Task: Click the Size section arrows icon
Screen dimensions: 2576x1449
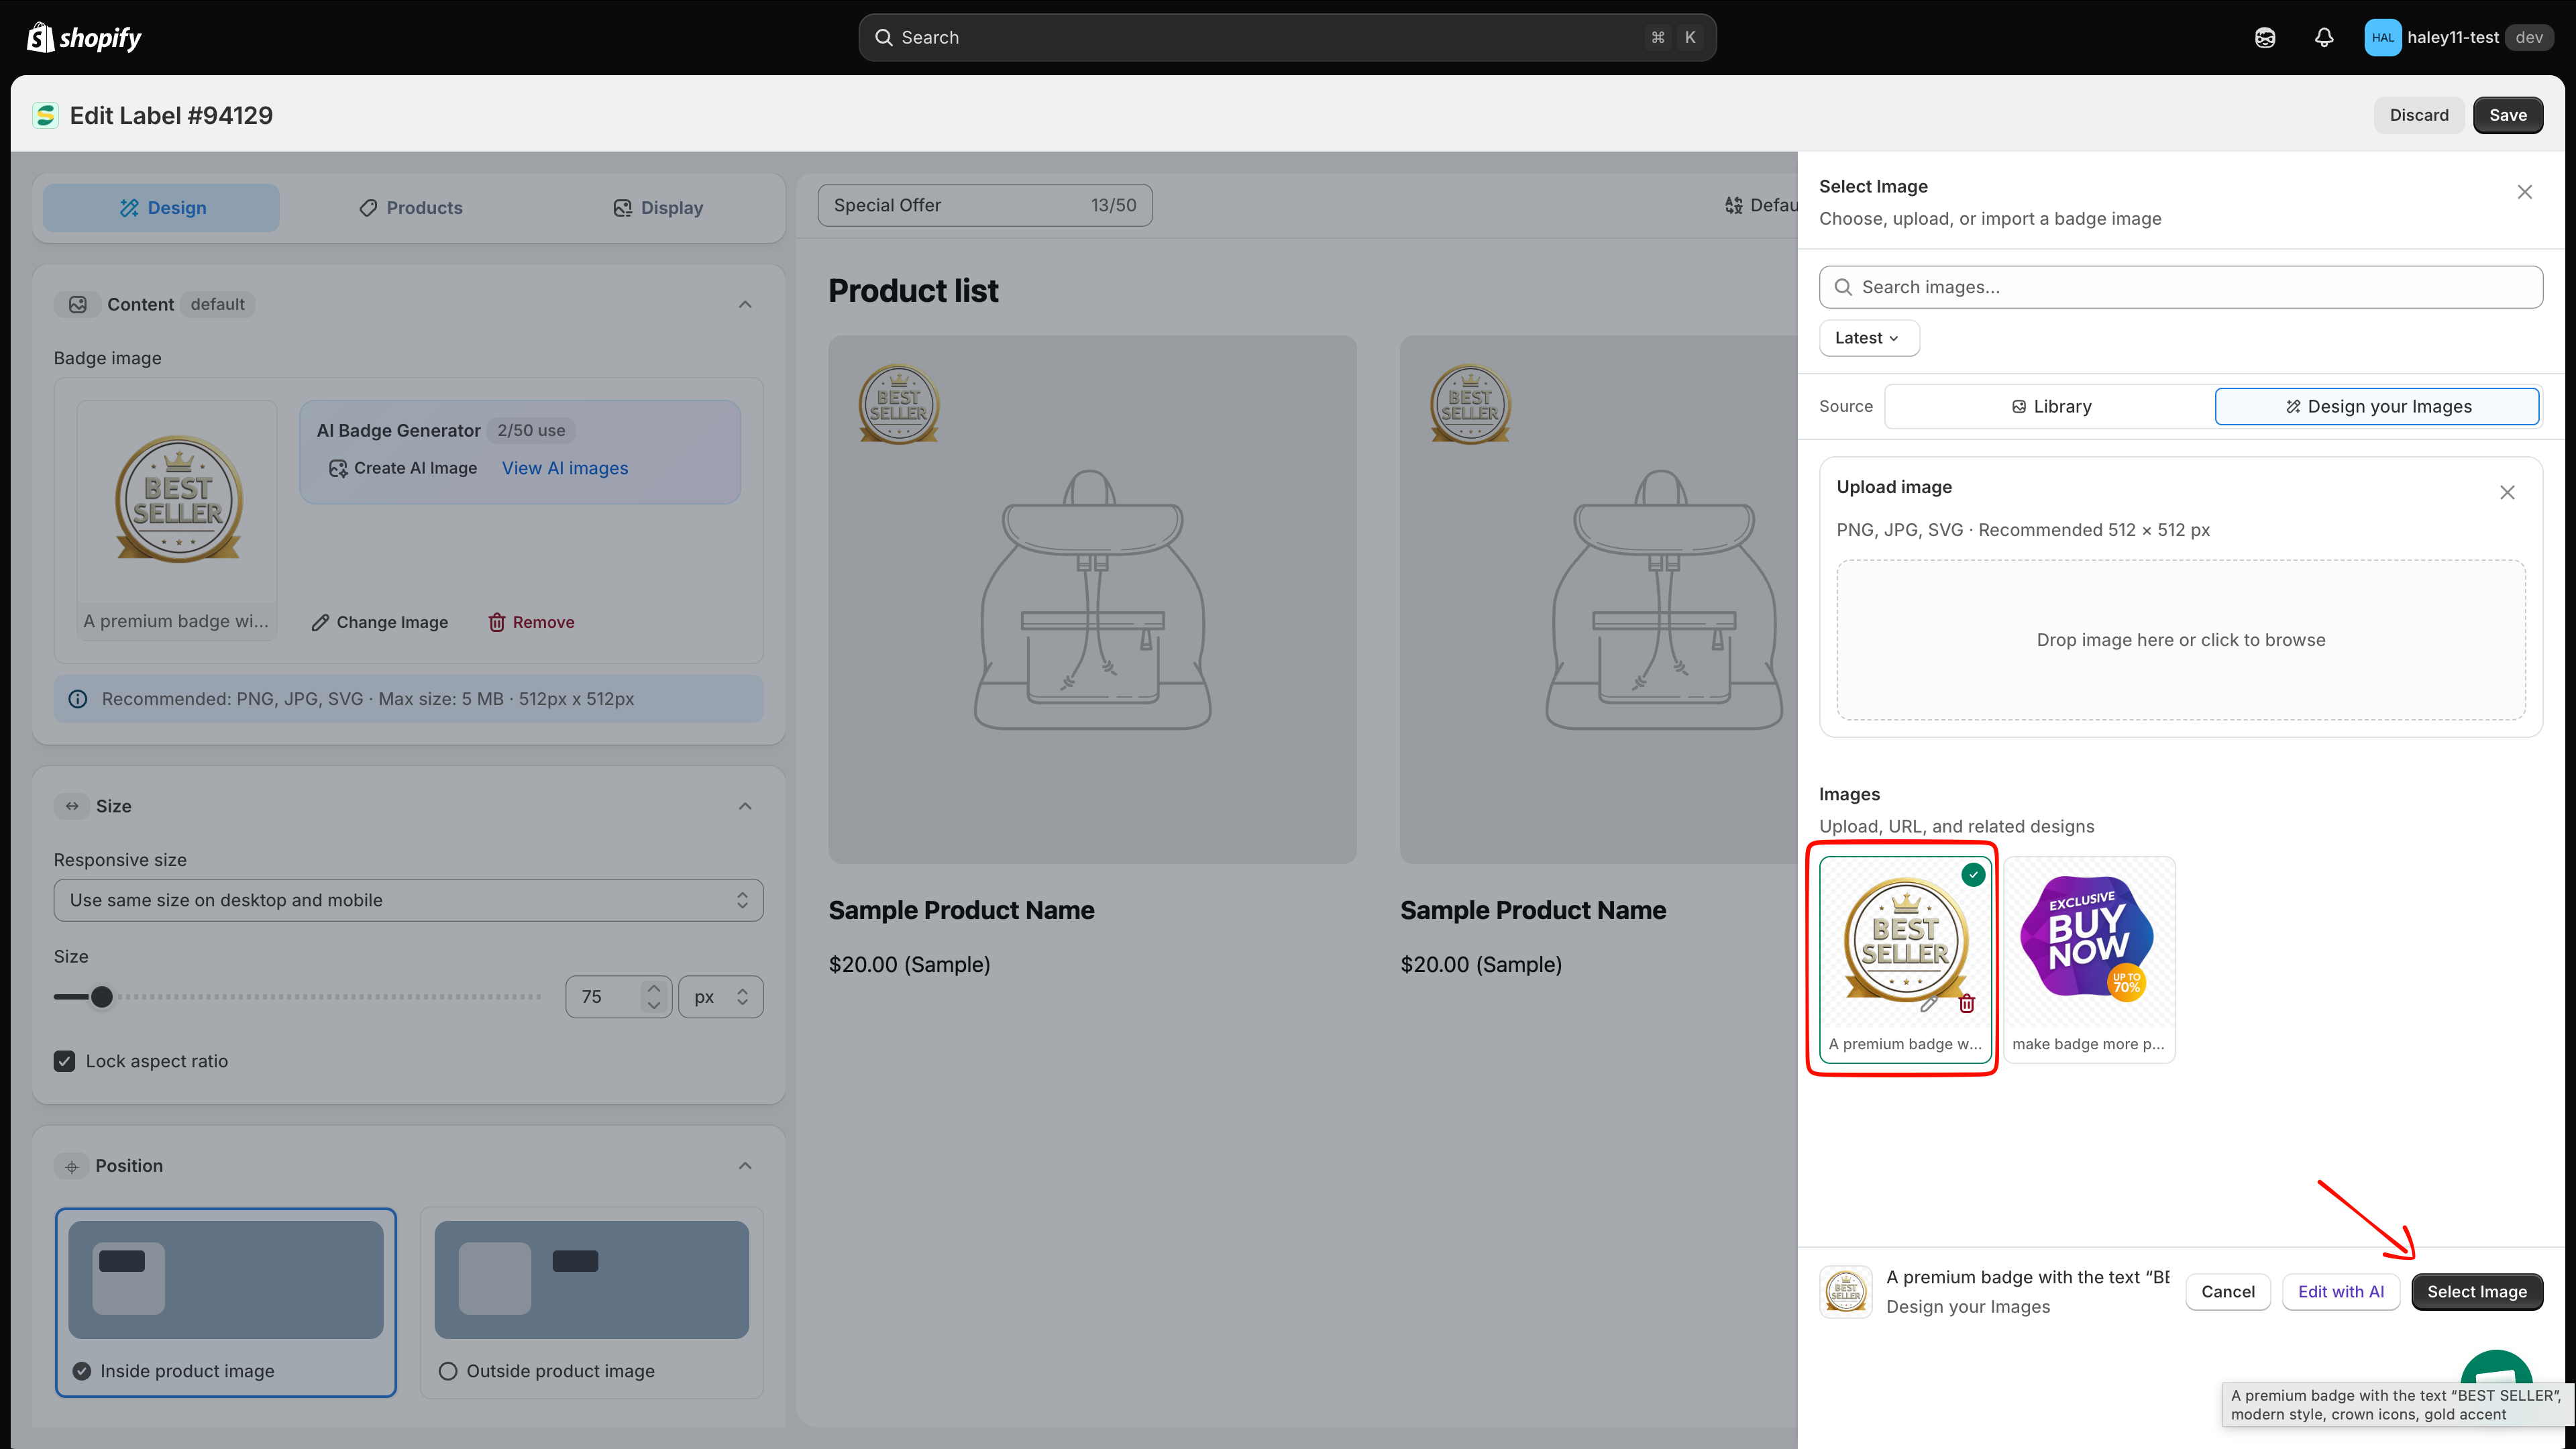Action: click(x=72, y=806)
